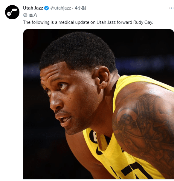Click the basketball in Jazz logo avatar
Screen dimensions: 174x181
[9, 14]
